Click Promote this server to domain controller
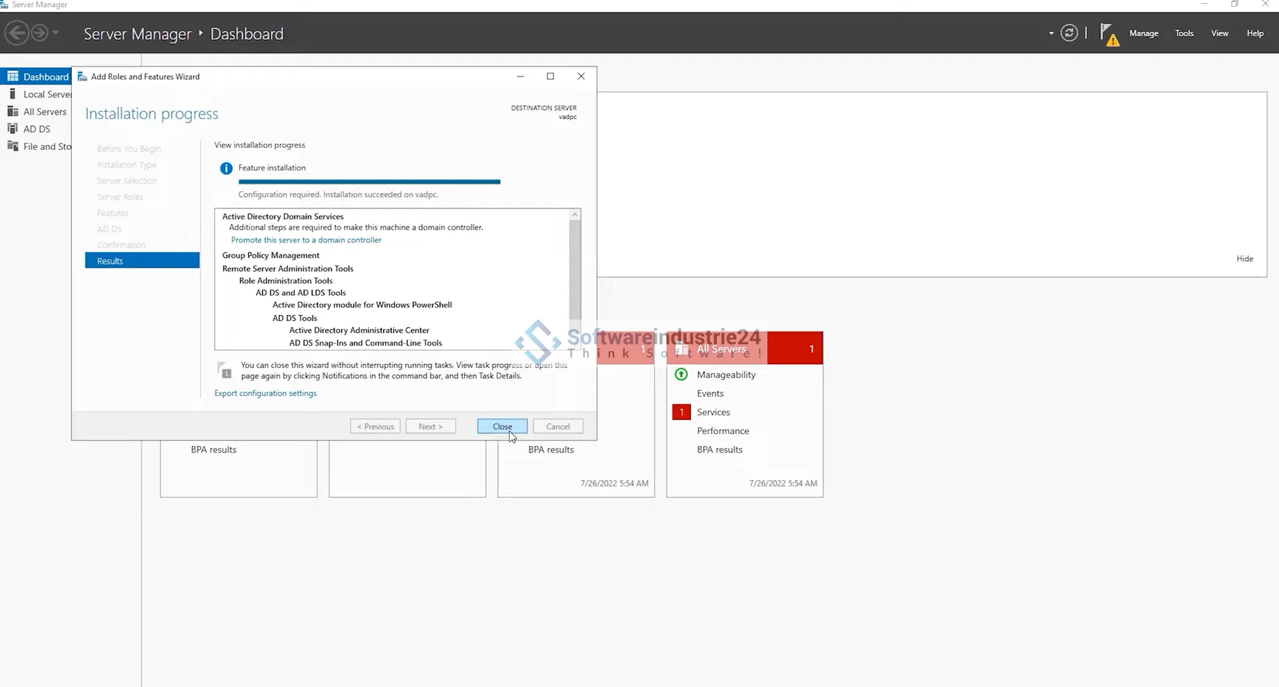 306,240
